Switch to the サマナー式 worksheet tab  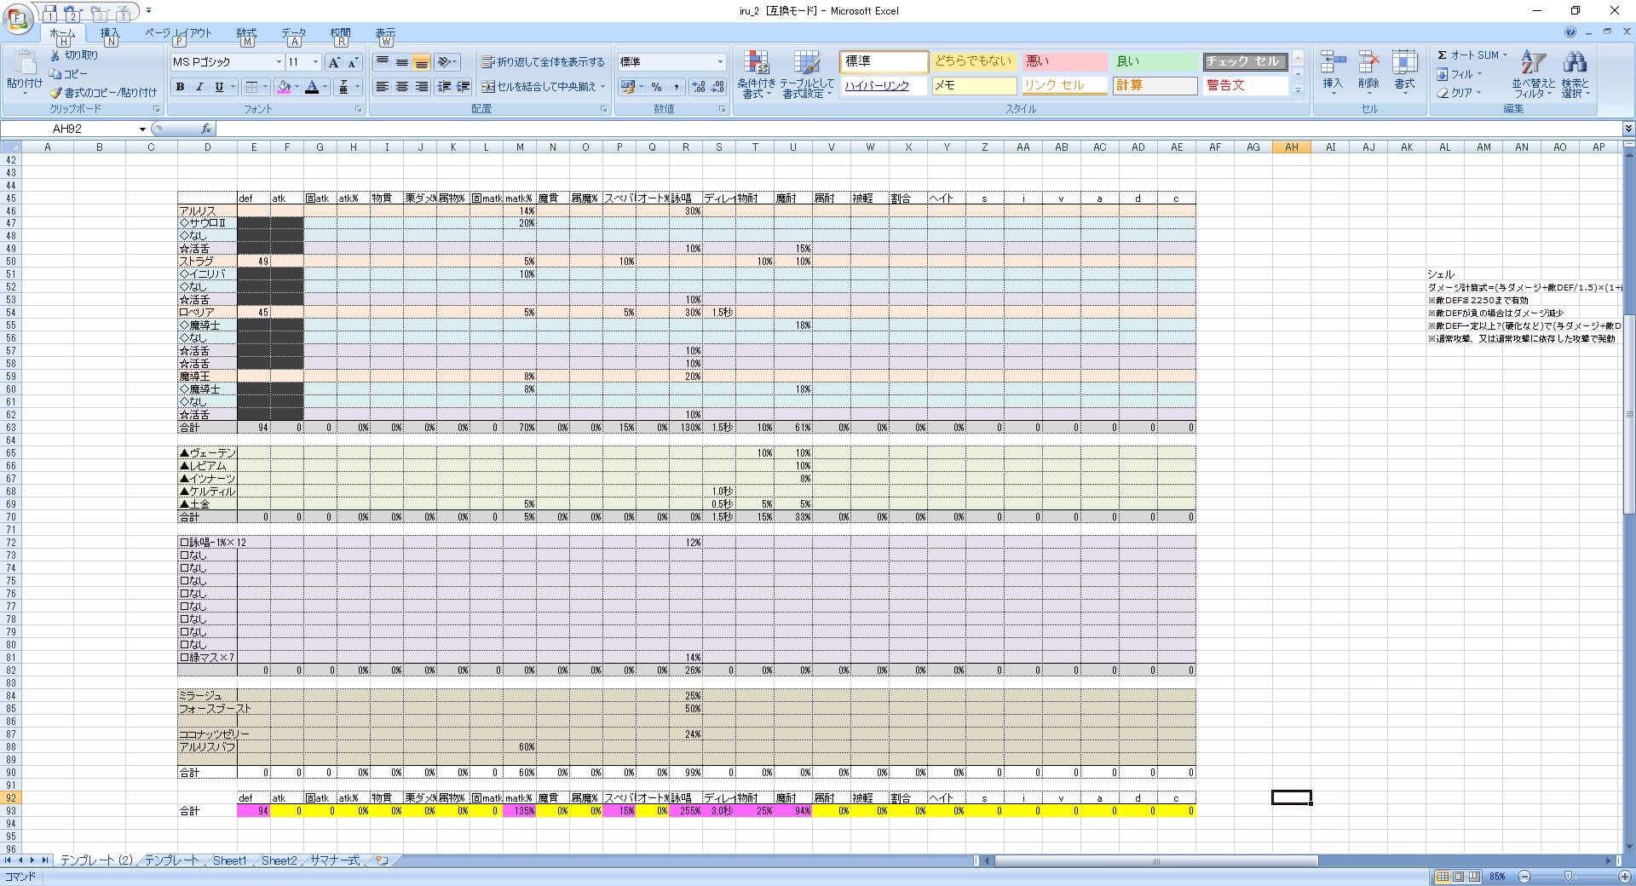pyautogui.click(x=334, y=860)
